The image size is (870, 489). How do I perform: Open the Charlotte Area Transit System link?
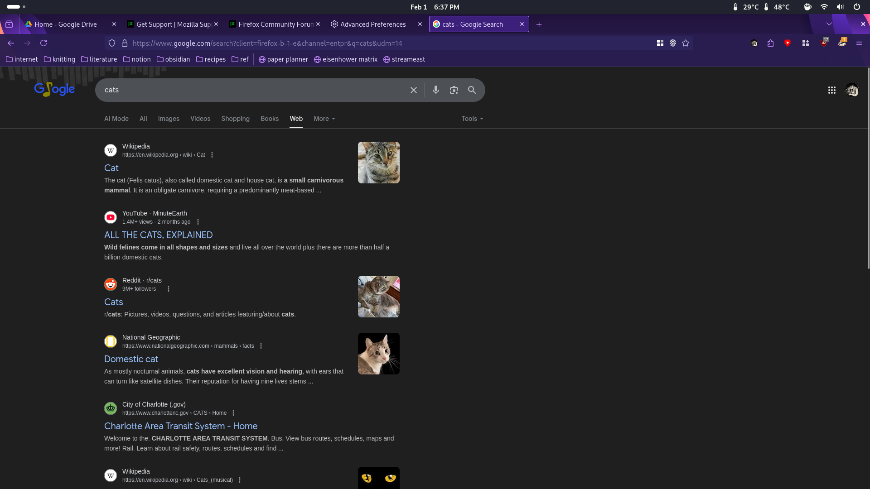(x=180, y=426)
